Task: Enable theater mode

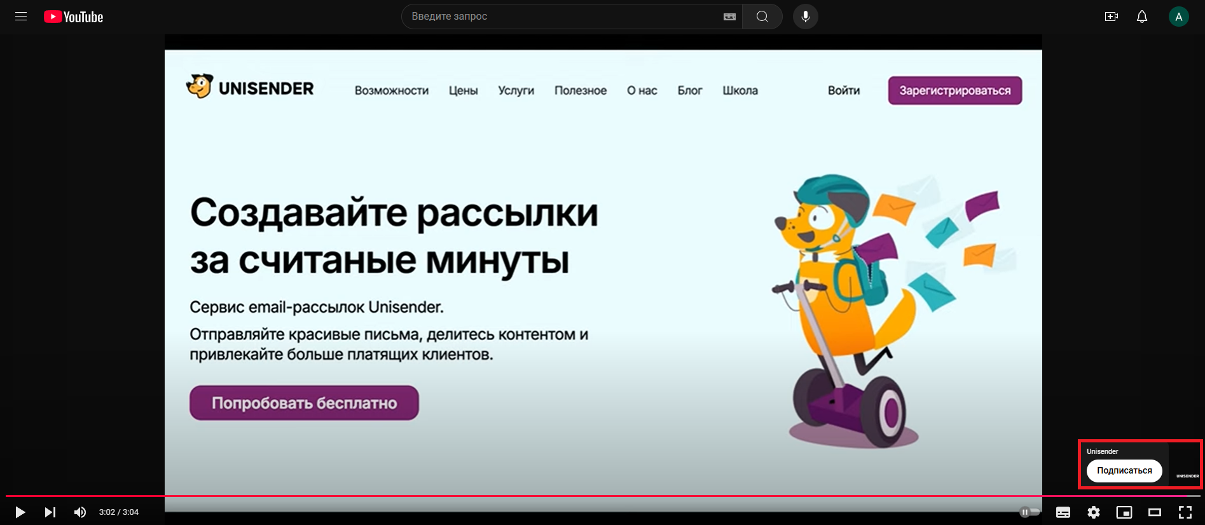Action: (x=1155, y=512)
